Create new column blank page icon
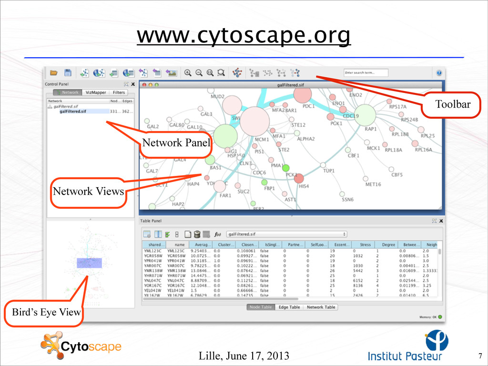Screen dimensions: 488x366 188,234
